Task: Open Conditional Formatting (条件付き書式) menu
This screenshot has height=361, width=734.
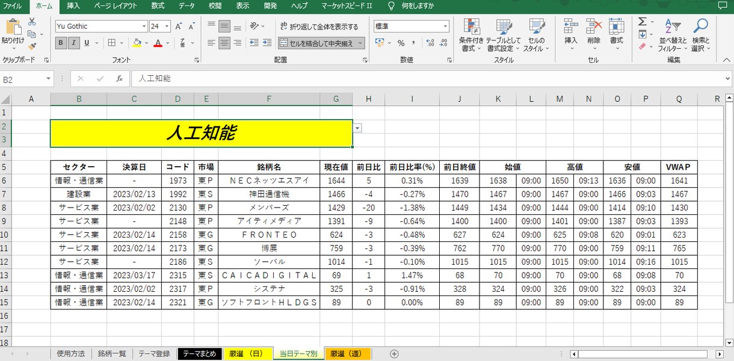Action: pos(472,35)
